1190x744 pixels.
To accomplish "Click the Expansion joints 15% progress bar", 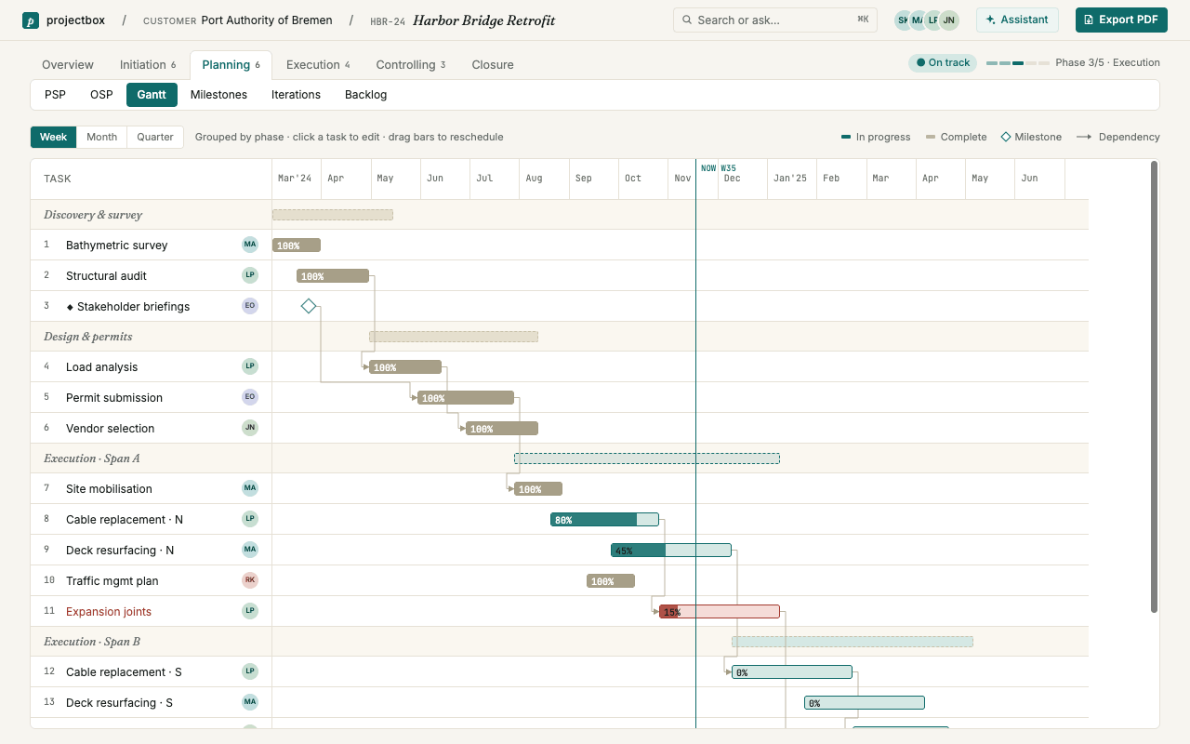I will click(720, 612).
